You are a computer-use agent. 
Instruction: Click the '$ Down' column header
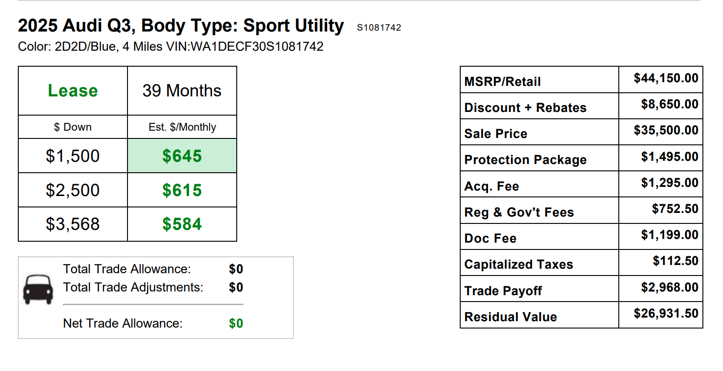pos(73,127)
